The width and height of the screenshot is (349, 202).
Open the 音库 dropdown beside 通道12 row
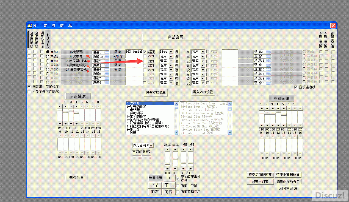[x=203, y=65]
